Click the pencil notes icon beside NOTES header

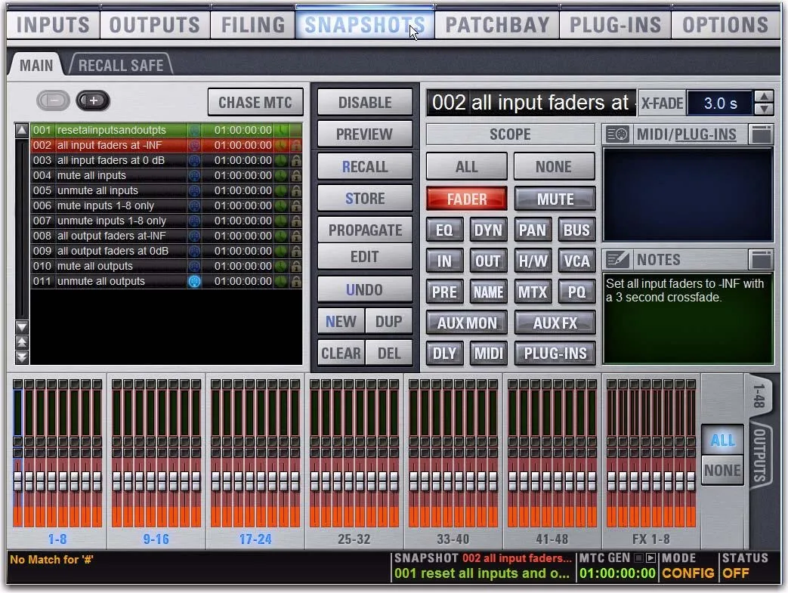coord(616,259)
